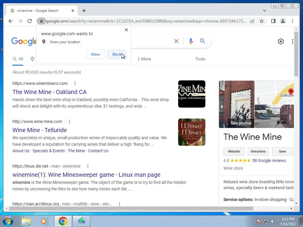Expand the More search filters menu
Image resolution: width=303 pixels, height=227 pixels.
[x=144, y=59]
